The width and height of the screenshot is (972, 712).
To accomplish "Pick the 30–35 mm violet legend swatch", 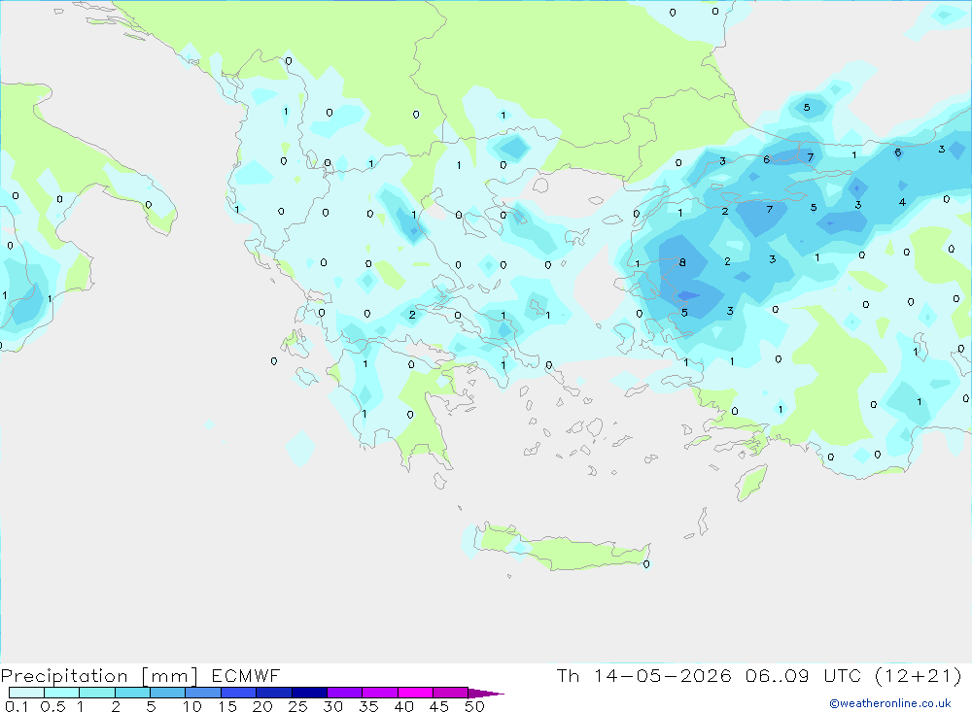I will (344, 693).
